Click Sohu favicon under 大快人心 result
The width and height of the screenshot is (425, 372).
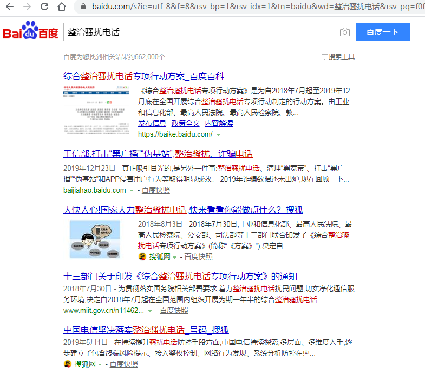coord(142,256)
